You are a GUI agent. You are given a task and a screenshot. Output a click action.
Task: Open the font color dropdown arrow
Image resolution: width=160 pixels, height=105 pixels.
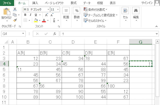[48, 20]
